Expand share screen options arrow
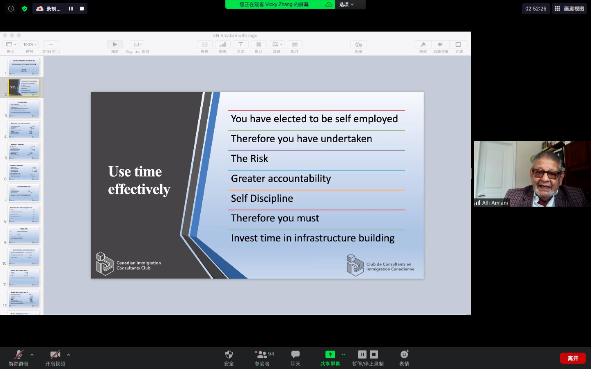This screenshot has width=591, height=369. tap(344, 355)
